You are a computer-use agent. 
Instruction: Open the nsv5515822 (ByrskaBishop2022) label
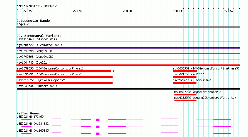(x=41, y=80)
